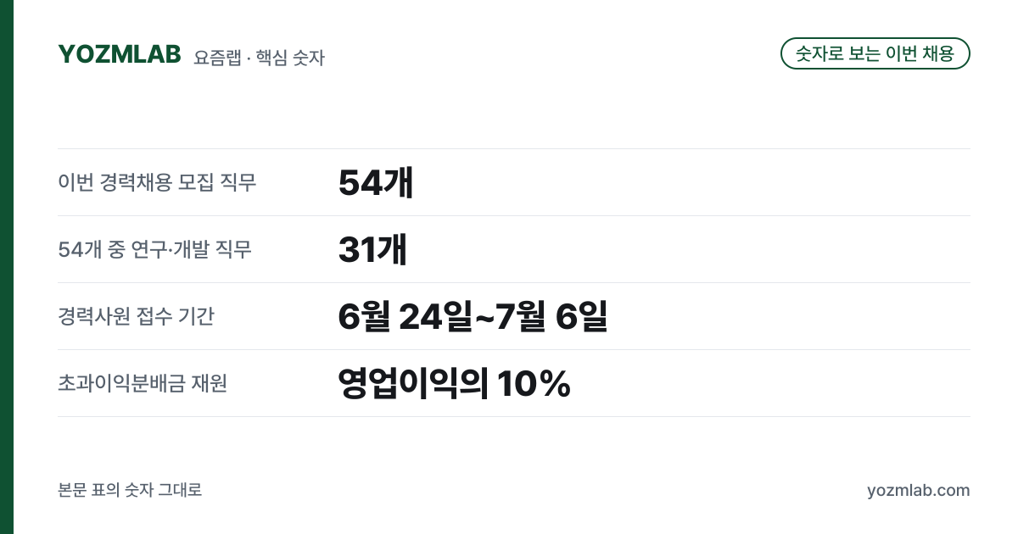
Task: Click the 숫자로 보는 이번 채용 badge
Action: (x=875, y=53)
